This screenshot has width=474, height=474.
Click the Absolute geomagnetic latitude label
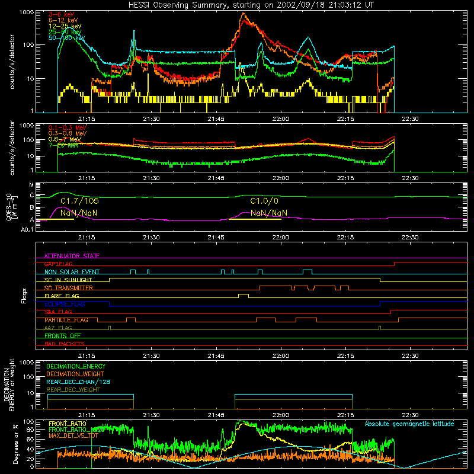[409, 424]
